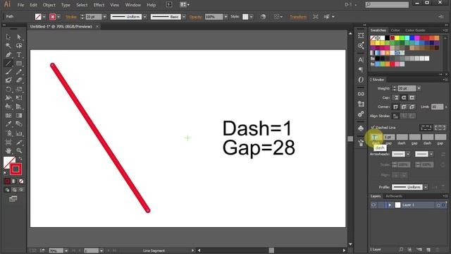This screenshot has height=254, width=451.
Task: Swap fill and stroke colors
Action: (x=20, y=159)
